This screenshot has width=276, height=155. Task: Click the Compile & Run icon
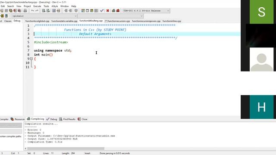pyautogui.click(x=92, y=11)
